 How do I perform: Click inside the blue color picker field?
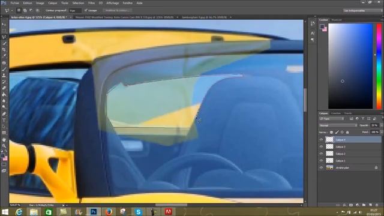point(350,66)
